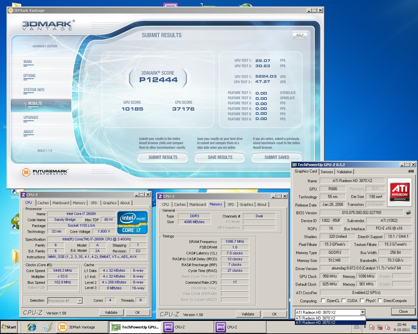
Task: Open the Processor #1 selection dropdown
Action: 80,301
